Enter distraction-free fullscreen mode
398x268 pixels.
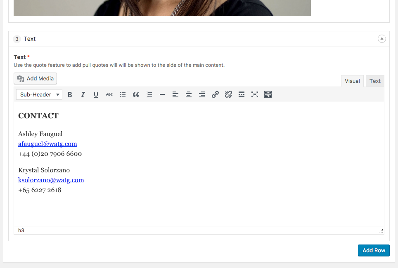(x=255, y=95)
